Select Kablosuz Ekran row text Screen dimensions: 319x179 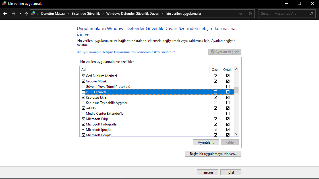[x=97, y=97]
